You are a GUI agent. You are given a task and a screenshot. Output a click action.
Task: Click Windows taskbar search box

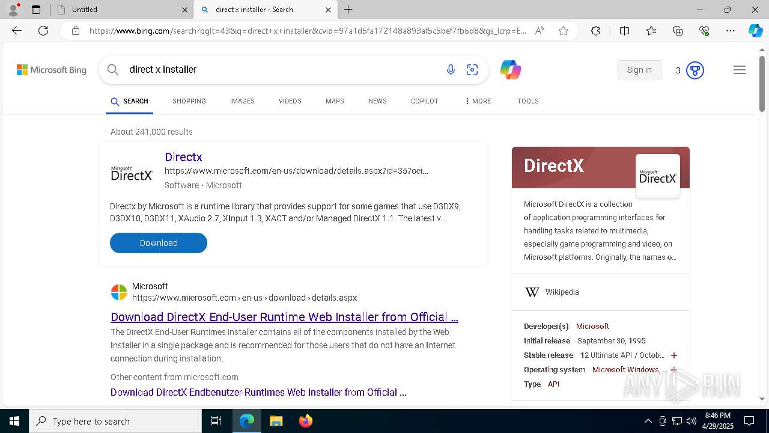(x=115, y=421)
